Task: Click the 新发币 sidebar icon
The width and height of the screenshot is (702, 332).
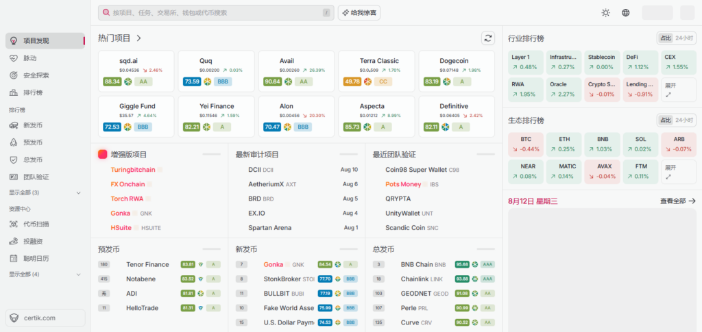Action: [x=14, y=125]
